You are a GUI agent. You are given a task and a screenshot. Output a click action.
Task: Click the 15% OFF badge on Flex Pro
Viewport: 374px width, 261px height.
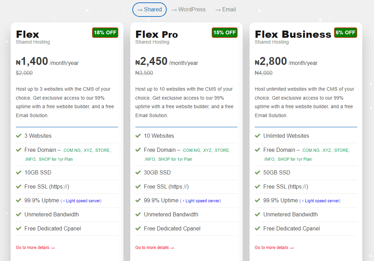pyautogui.click(x=224, y=33)
